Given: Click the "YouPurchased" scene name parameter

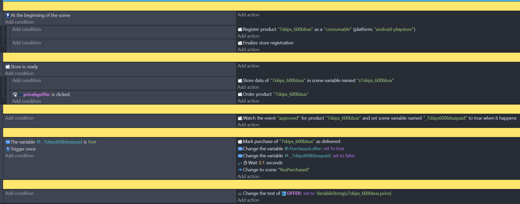Looking at the screenshot, I should point(294,170).
